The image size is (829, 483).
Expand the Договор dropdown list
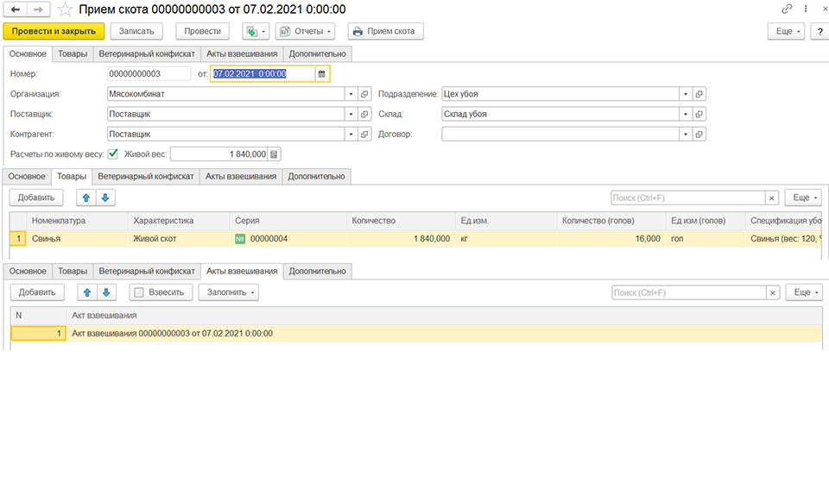click(x=686, y=134)
